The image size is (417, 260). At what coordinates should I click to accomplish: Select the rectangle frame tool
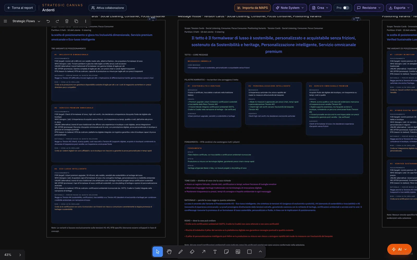(x=249, y=252)
